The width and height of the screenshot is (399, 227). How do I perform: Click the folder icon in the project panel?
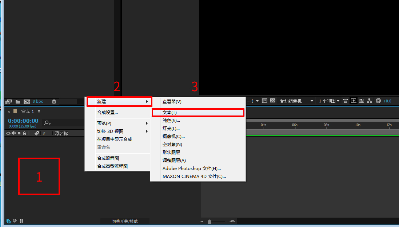click(18, 101)
